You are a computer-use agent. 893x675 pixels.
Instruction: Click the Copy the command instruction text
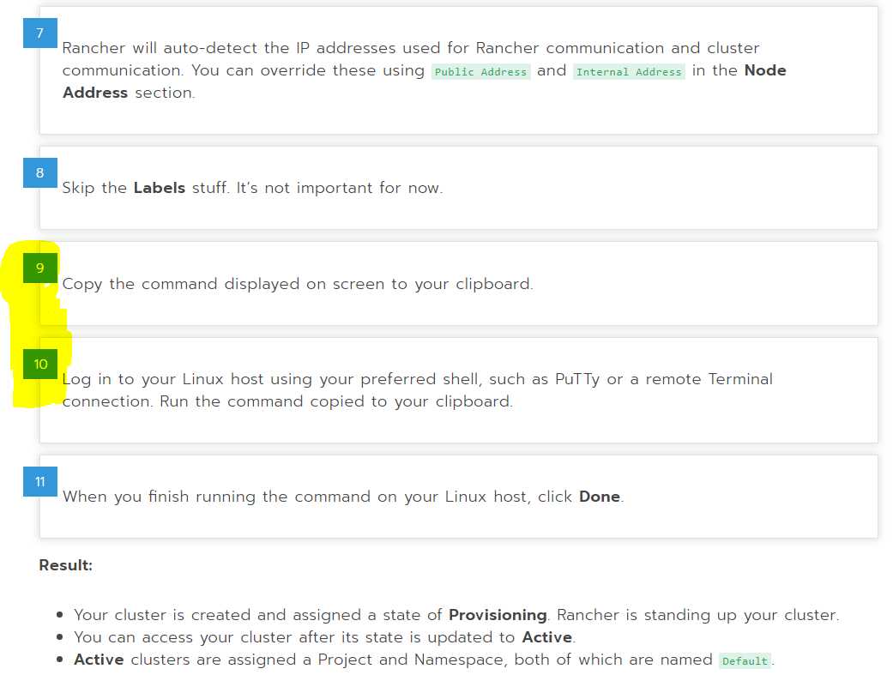pyautogui.click(x=298, y=284)
